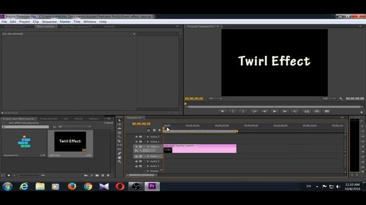Screen dimensions: 366x205
Task: Select the Slide tool
Action: (x=120, y=149)
